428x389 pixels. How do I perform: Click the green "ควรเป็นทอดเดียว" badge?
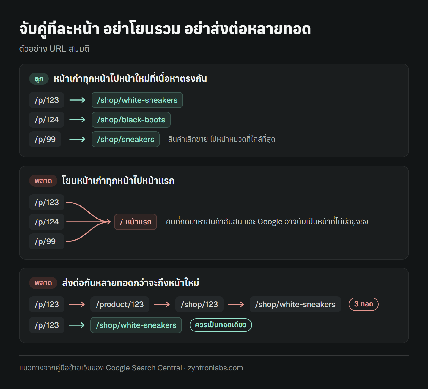pos(221,325)
